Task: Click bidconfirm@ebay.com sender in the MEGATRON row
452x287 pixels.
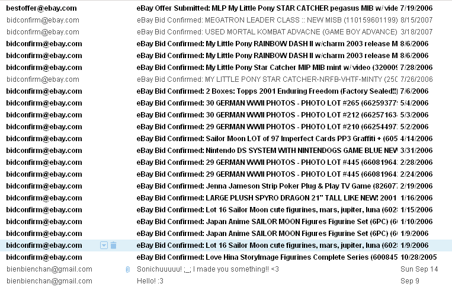Action: [43, 20]
